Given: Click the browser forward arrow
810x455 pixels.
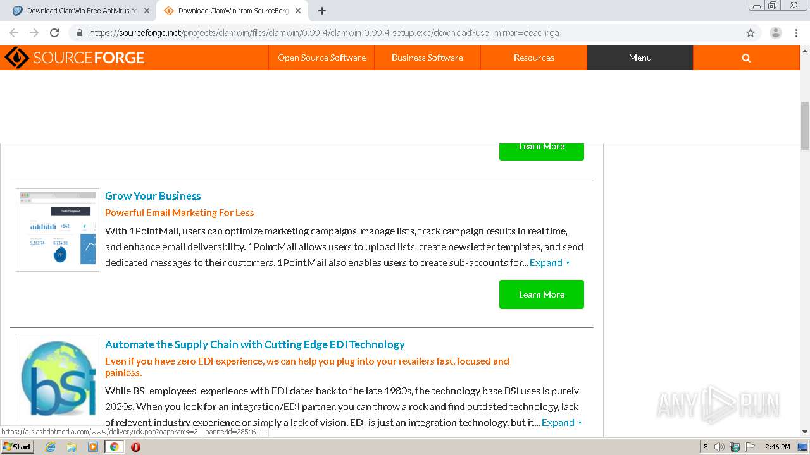Looking at the screenshot, I should 34,33.
